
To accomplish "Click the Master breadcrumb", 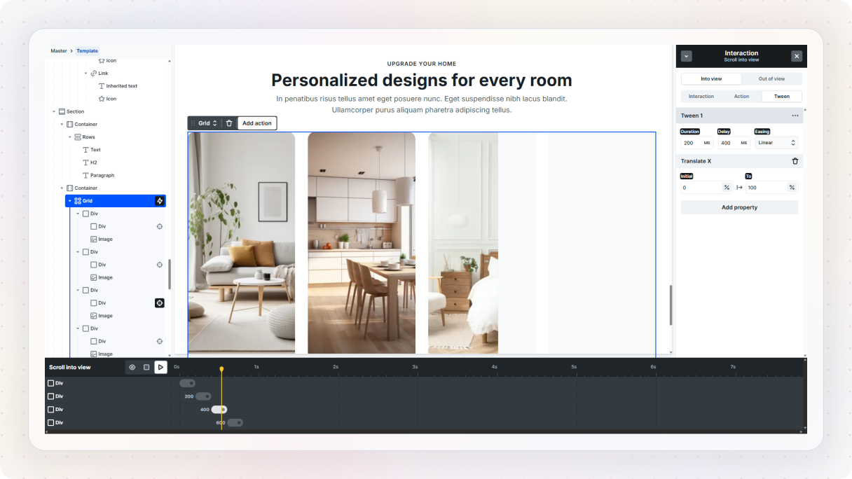I will tap(59, 51).
